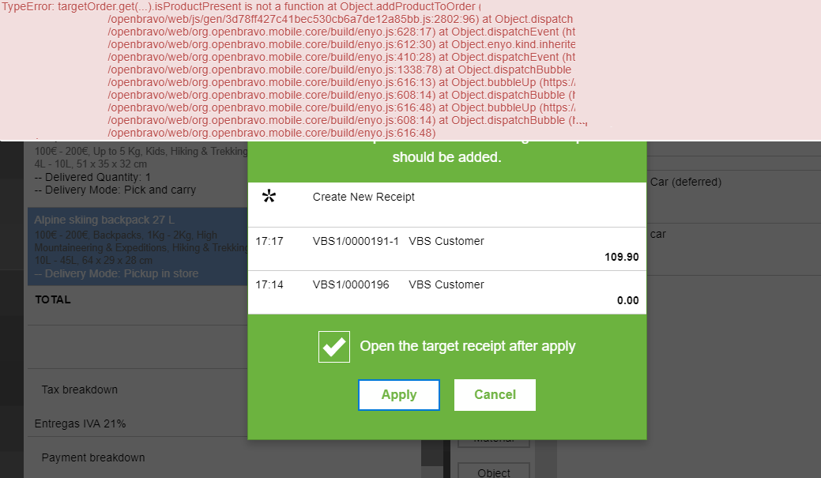Image resolution: width=821 pixels, height=478 pixels.
Task: Click the TOTAL row in the receipt
Action: [x=54, y=299]
